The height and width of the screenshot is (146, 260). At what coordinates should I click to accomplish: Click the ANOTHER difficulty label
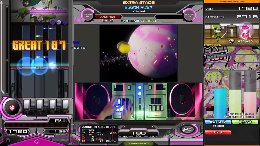(108, 17)
